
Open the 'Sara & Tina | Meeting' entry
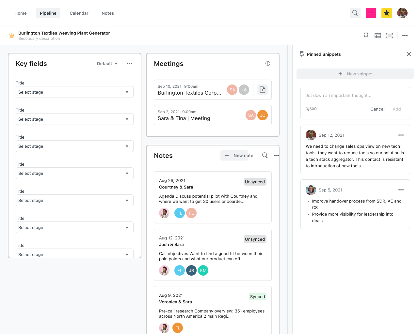184,118
